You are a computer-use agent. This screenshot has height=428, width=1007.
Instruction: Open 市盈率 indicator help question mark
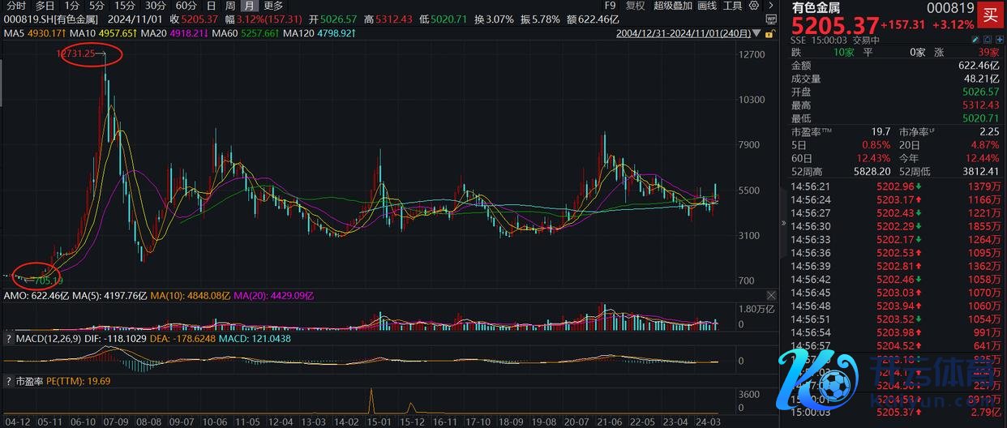tap(9, 380)
